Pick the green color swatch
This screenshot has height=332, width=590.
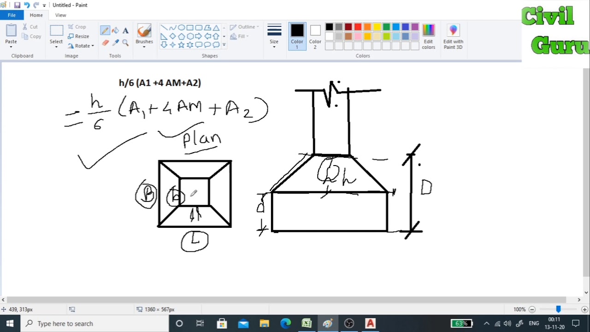(x=386, y=27)
